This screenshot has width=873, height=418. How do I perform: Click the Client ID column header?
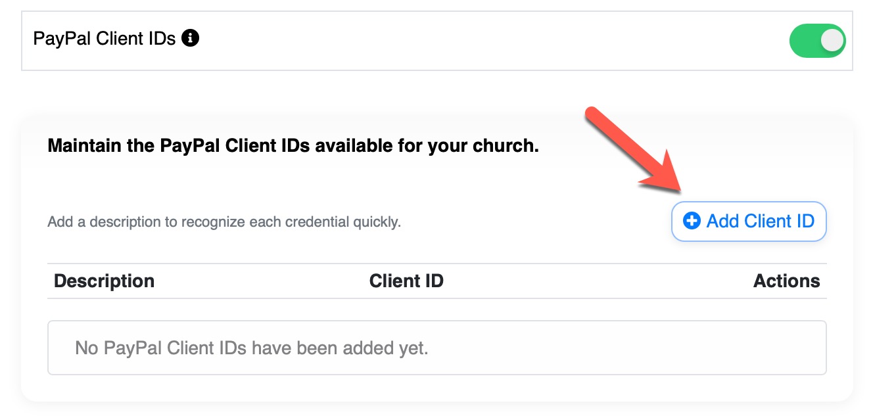point(406,281)
